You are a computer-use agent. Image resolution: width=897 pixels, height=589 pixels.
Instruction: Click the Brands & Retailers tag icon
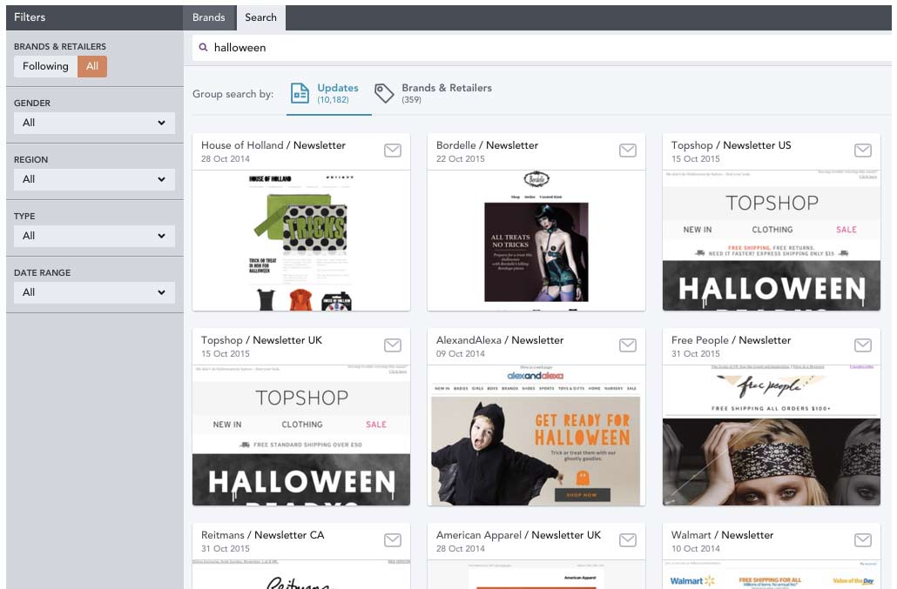(x=384, y=93)
